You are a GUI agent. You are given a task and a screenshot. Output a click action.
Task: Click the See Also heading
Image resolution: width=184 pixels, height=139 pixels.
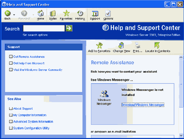click(x=14, y=99)
